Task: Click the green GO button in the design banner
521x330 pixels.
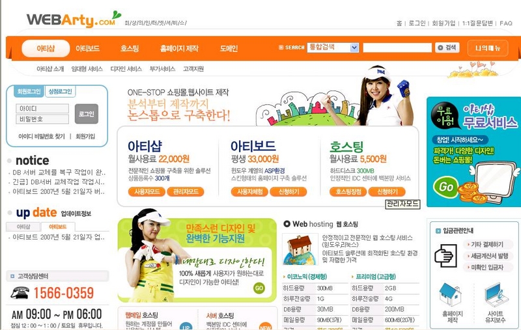Action: 259,288
